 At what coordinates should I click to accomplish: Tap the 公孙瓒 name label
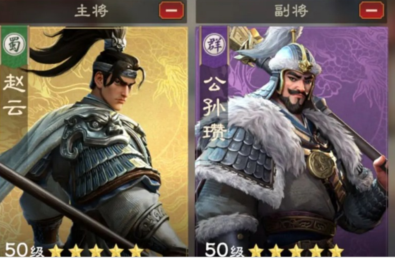click(214, 108)
